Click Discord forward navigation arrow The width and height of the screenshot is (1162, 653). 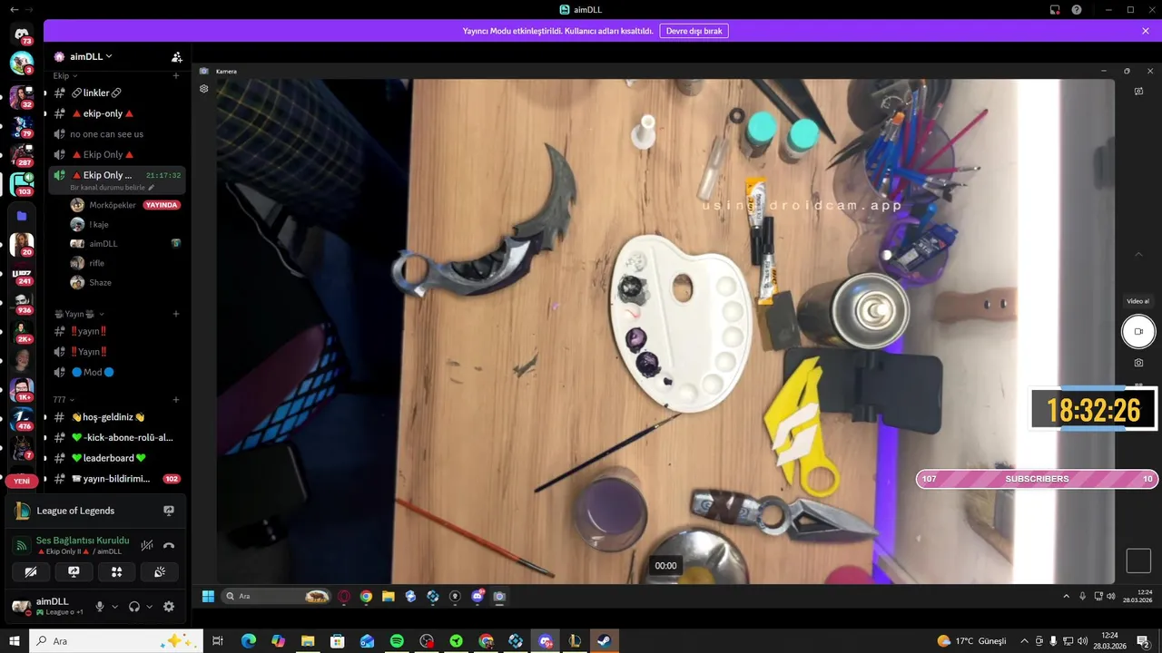(28, 9)
